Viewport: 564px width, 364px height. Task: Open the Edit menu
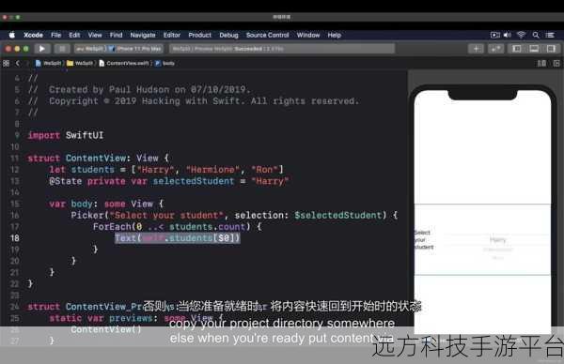(74, 35)
